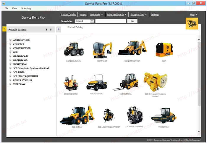The image size is (207, 143).
Task: Open the Licensing menu
Action: click(26, 8)
